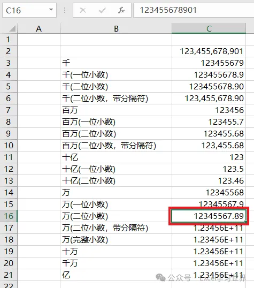Click cell labeled 百万(一位小数)
The image size is (254, 288).
click(x=116, y=122)
